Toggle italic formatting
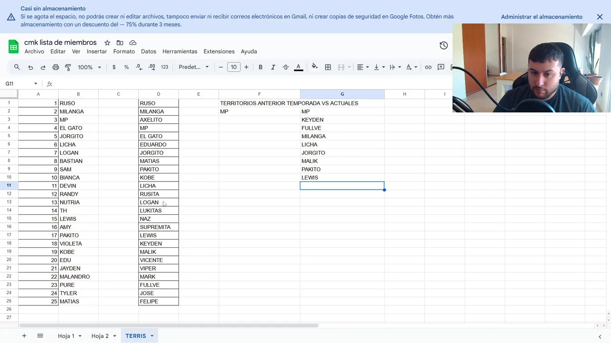Viewport: 611px width, 343px height. (273, 67)
